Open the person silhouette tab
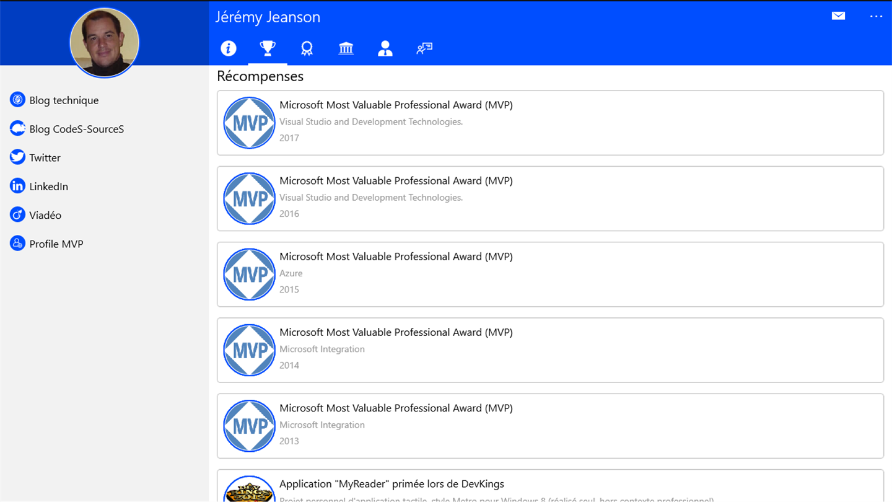The height and width of the screenshot is (502, 892). 385,48
